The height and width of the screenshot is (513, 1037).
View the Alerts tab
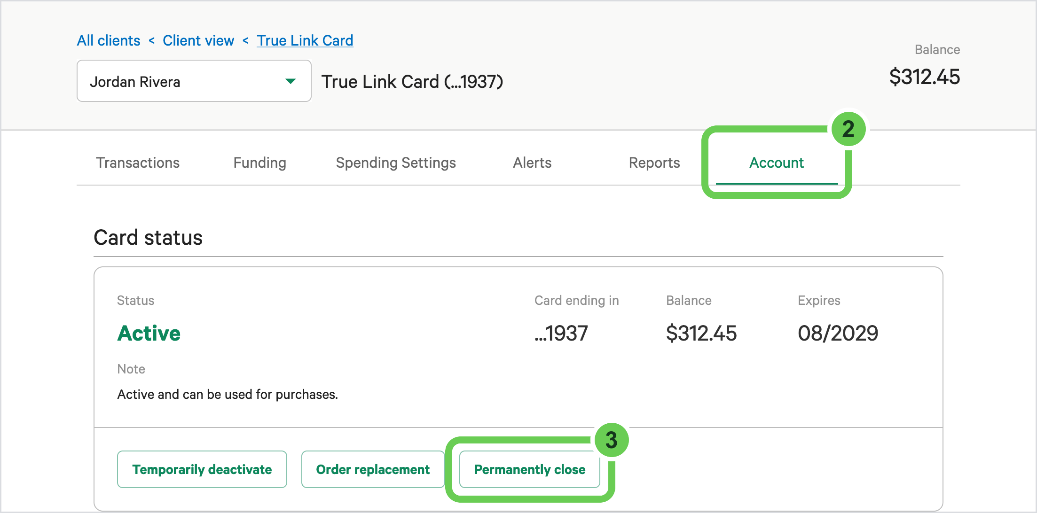pyautogui.click(x=532, y=163)
